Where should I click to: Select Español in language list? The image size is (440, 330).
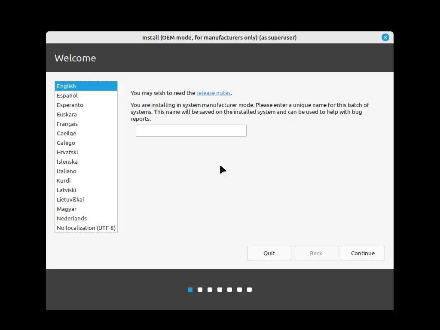pyautogui.click(x=86, y=96)
